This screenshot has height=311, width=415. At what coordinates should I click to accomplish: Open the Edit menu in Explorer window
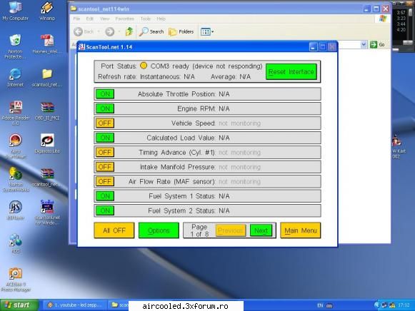(x=89, y=19)
